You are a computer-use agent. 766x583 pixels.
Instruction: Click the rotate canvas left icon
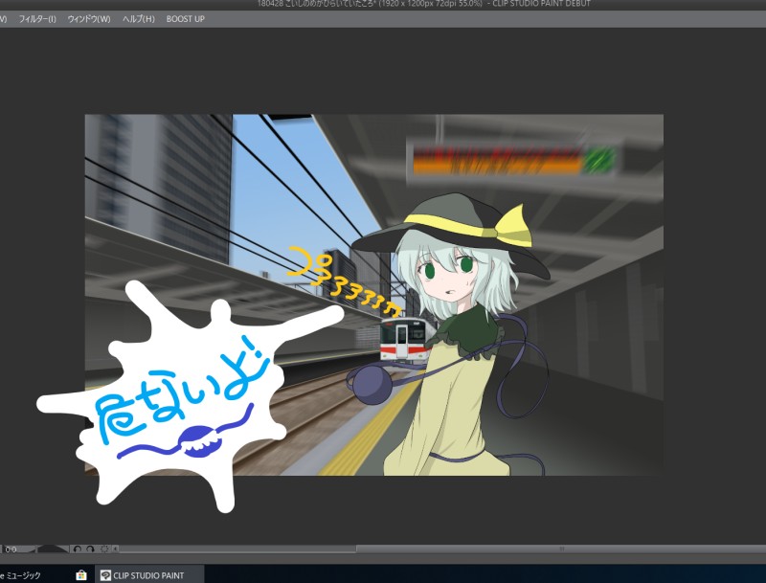click(78, 549)
